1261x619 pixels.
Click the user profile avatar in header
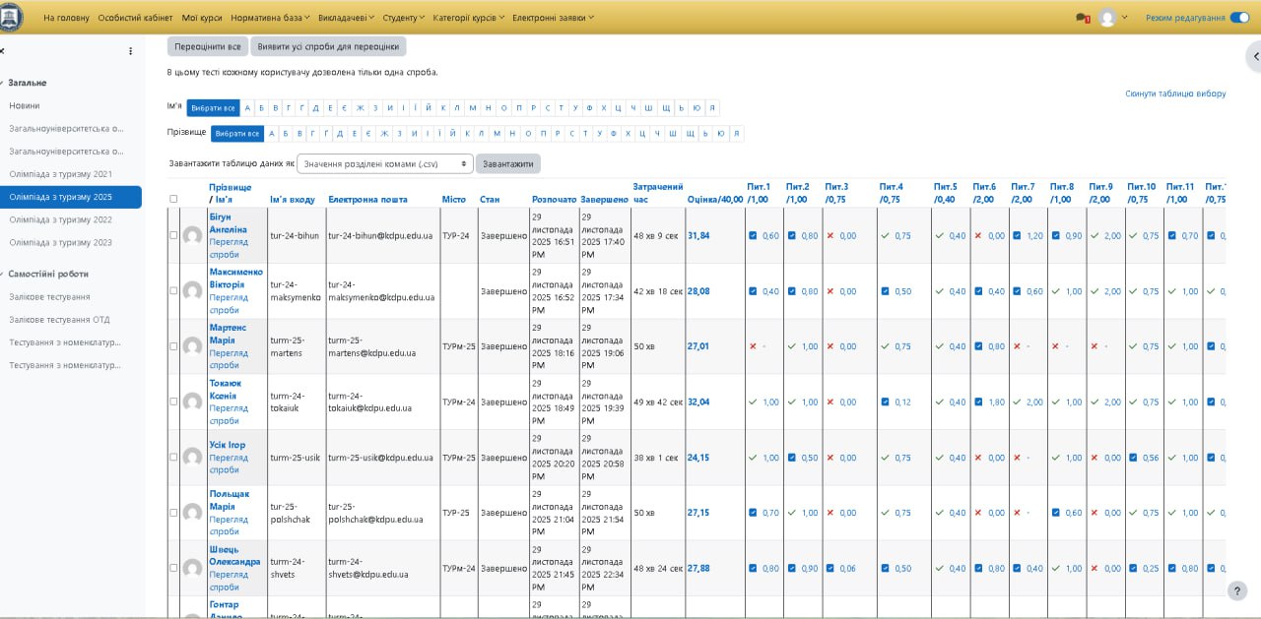1108,18
